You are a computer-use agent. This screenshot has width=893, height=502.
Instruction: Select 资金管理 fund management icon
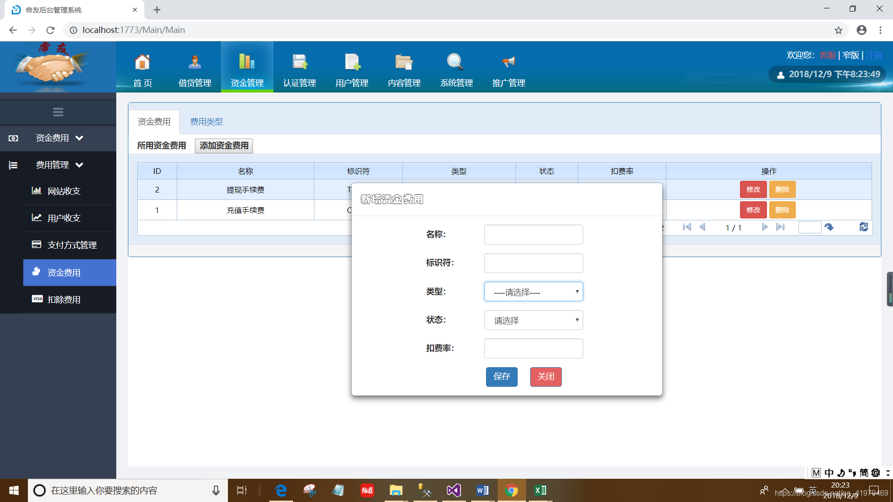(x=247, y=62)
